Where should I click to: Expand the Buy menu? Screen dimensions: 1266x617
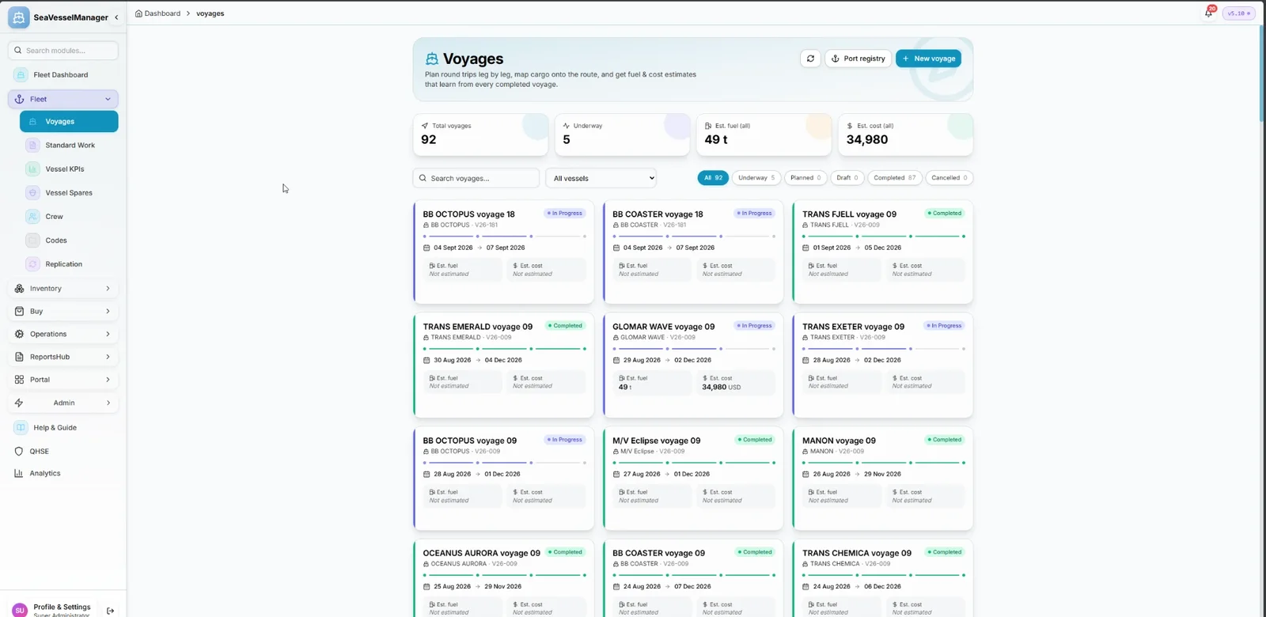point(63,312)
